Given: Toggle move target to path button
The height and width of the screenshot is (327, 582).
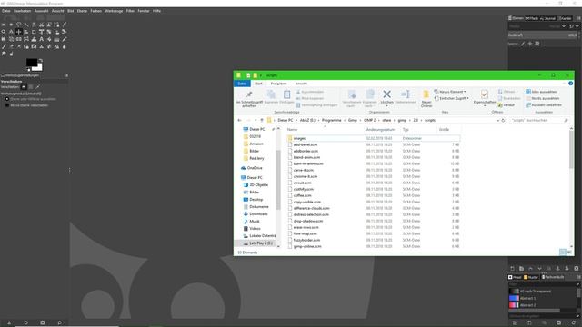Looking at the screenshot, I should (x=37, y=87).
